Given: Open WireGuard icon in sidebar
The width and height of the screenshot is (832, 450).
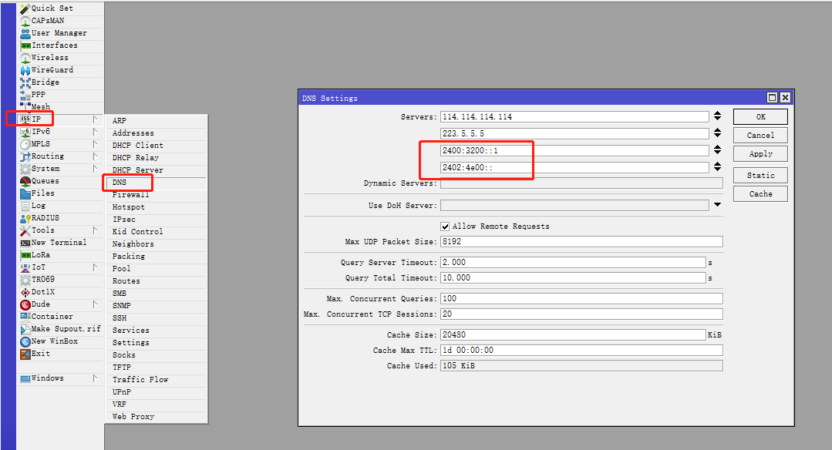Looking at the screenshot, I should [x=25, y=70].
